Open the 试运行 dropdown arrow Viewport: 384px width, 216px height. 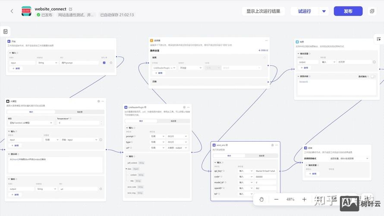324,11
